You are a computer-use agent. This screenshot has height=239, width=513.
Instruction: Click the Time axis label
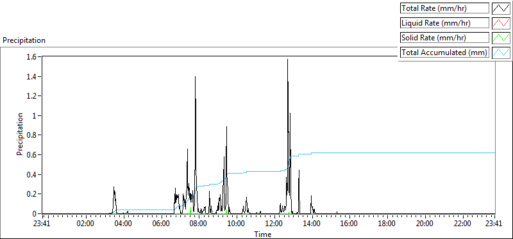point(262,235)
